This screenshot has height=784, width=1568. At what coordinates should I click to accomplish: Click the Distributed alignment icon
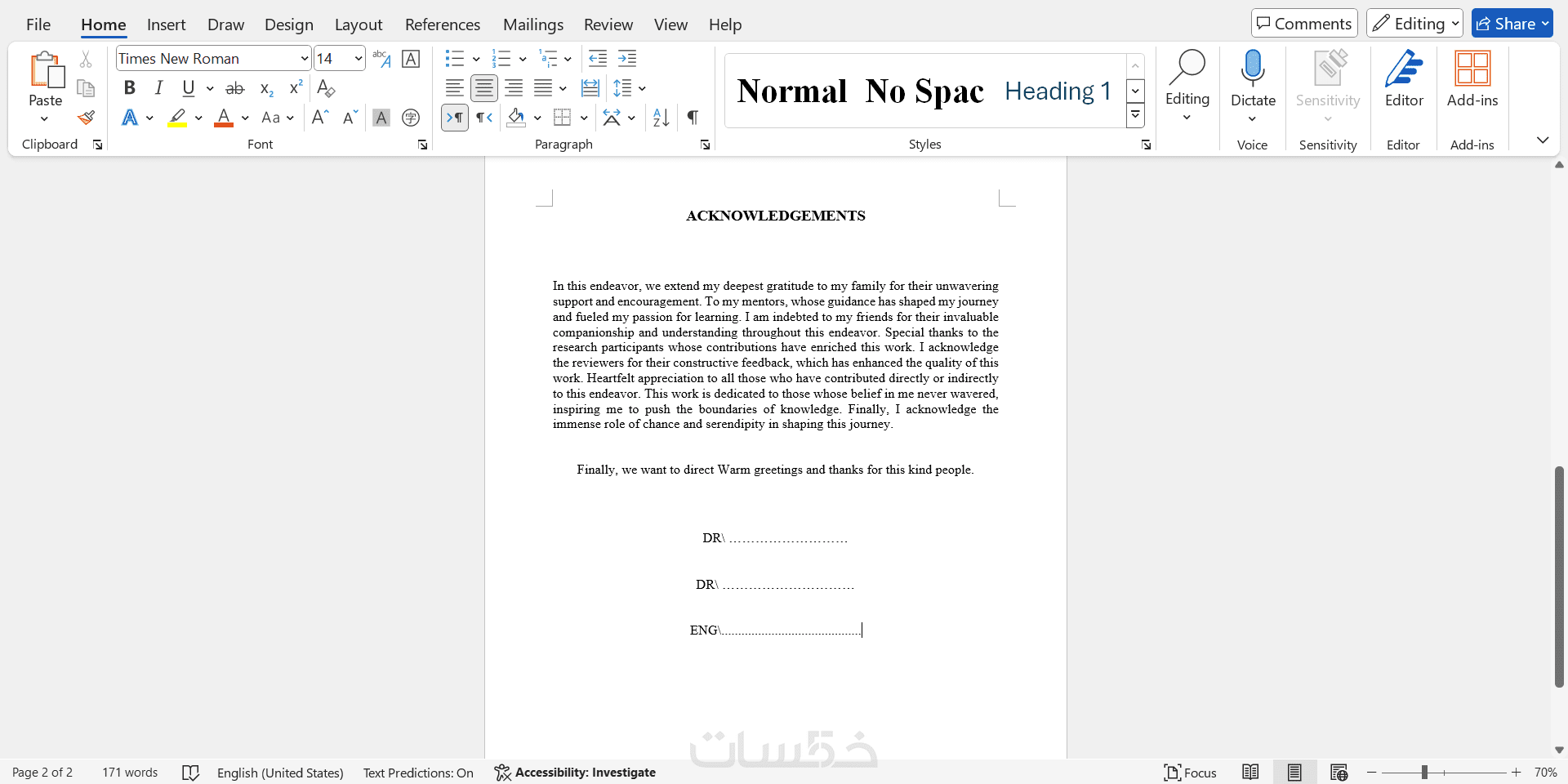coord(590,88)
